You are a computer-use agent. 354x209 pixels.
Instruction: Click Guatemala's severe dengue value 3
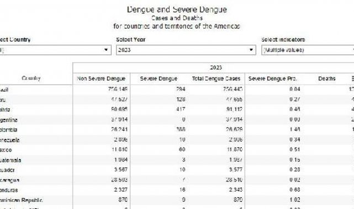pyautogui.click(x=183, y=159)
